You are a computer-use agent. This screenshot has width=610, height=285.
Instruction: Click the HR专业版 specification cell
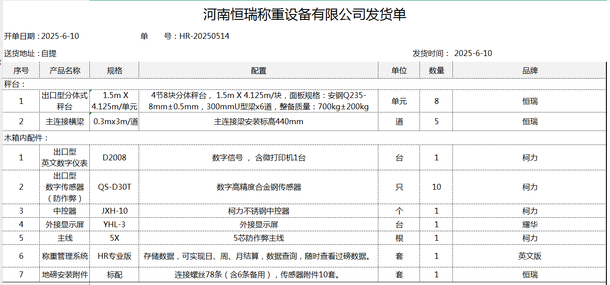115,256
